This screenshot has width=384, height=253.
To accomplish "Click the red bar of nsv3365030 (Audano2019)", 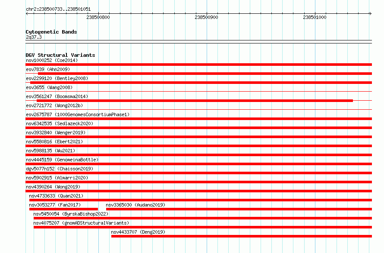I will 239,209.
